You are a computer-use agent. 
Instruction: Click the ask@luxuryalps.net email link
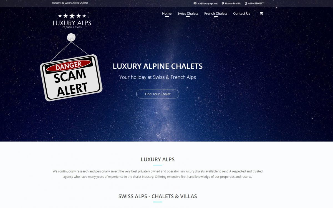pos(208,3)
